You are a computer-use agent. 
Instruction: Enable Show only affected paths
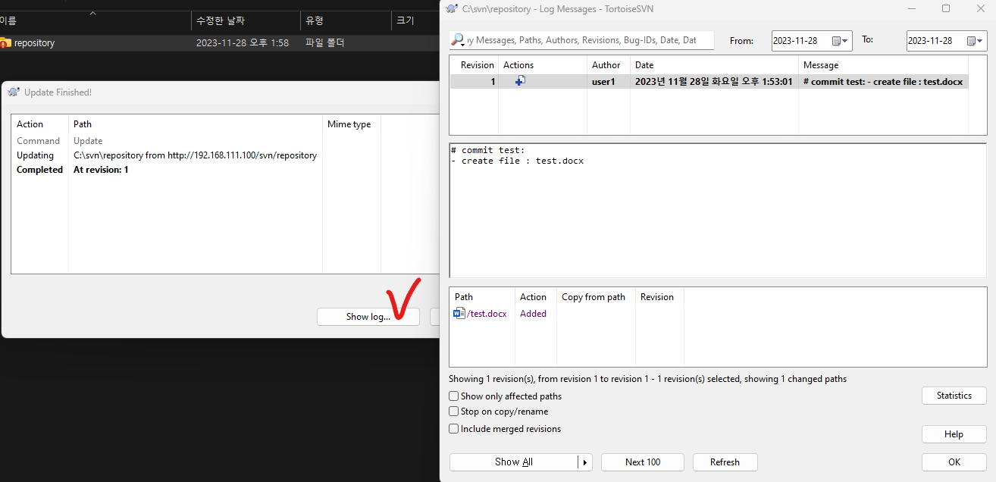[454, 396]
